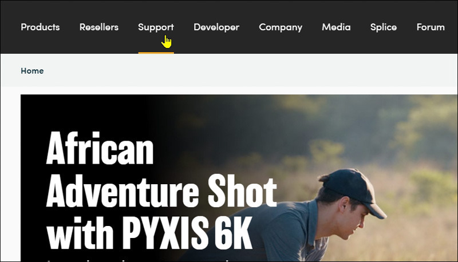Open the Splice nav link
This screenshot has height=262, width=458.
[384, 27]
